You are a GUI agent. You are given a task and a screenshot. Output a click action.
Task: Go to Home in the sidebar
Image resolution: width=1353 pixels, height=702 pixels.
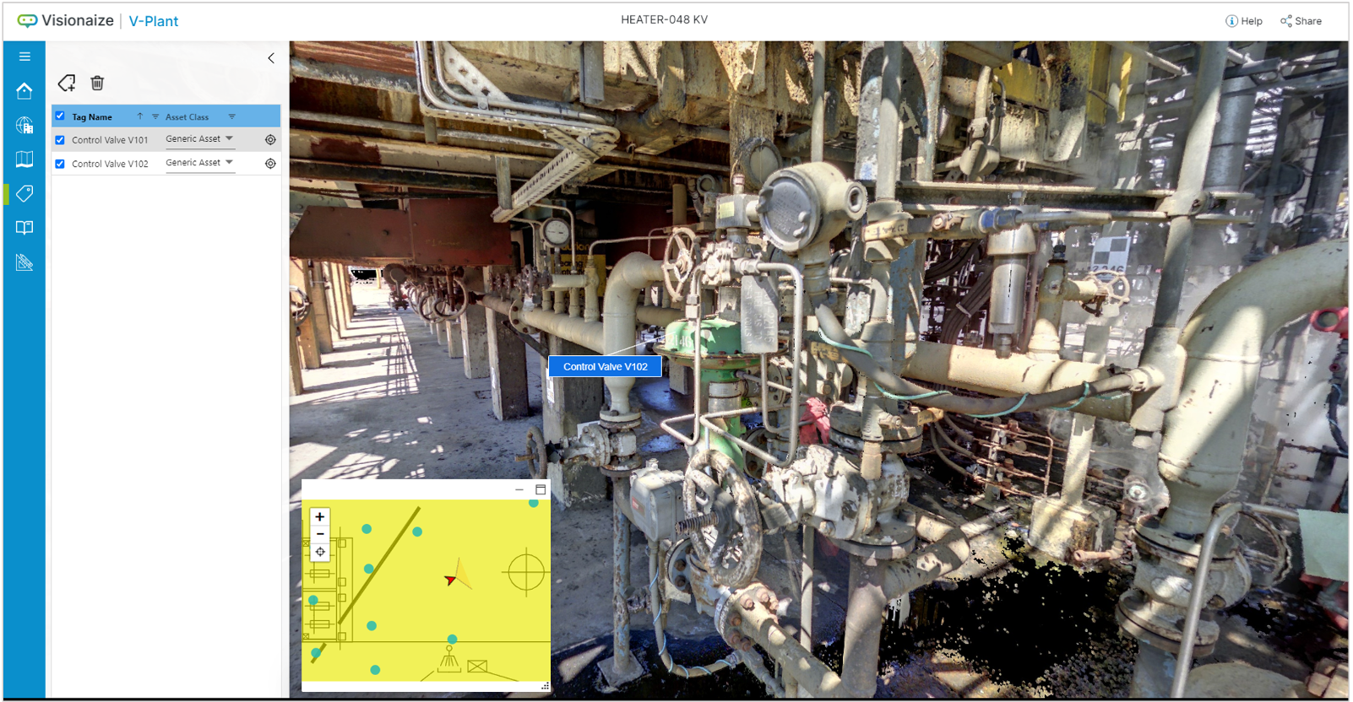pyautogui.click(x=24, y=91)
